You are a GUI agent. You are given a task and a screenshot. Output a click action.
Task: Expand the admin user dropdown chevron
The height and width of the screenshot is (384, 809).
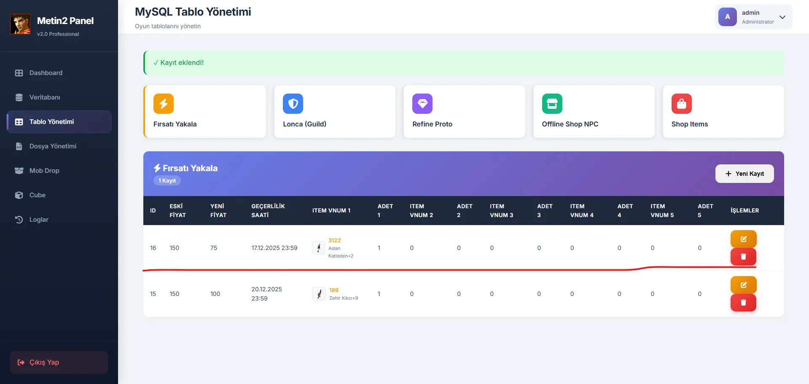tap(782, 17)
